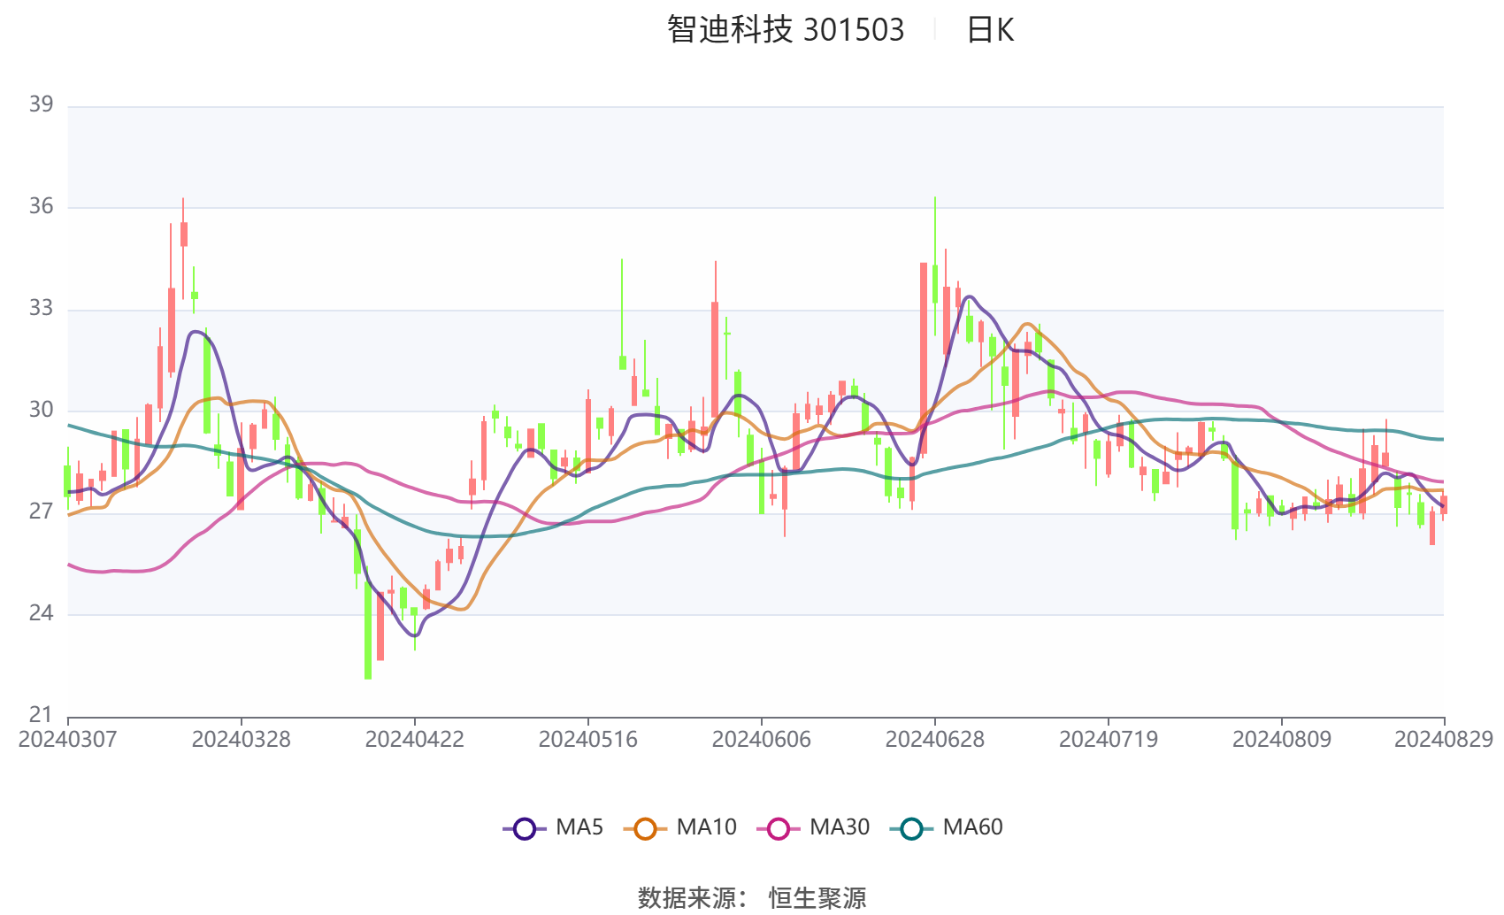Click the 20240719 date axis label
1504x915 pixels.
click(x=1108, y=740)
